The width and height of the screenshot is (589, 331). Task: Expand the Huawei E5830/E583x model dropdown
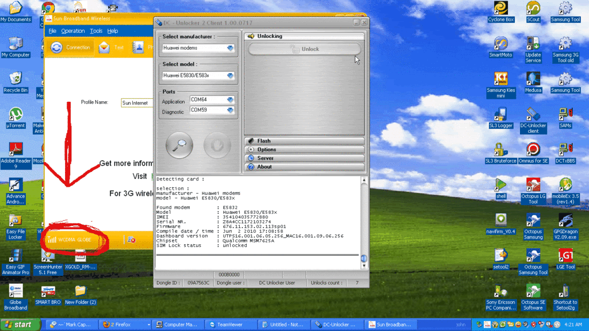tap(231, 76)
